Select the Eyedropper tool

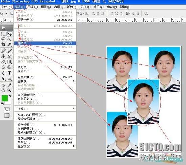tap(9, 85)
